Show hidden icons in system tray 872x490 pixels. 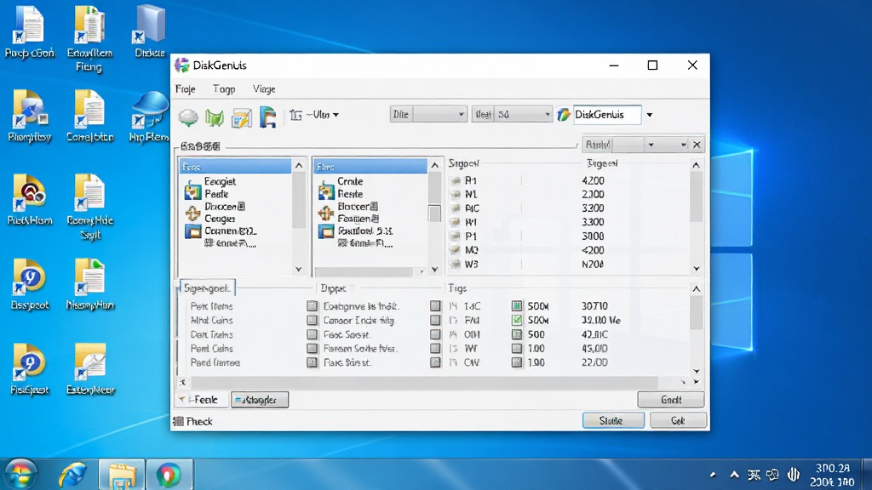tap(734, 475)
